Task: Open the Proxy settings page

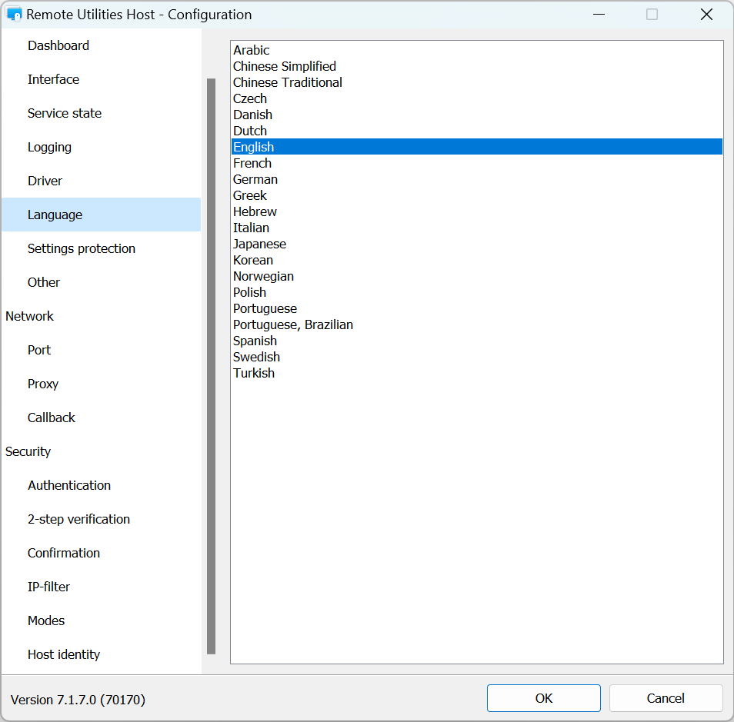Action: tap(101, 384)
